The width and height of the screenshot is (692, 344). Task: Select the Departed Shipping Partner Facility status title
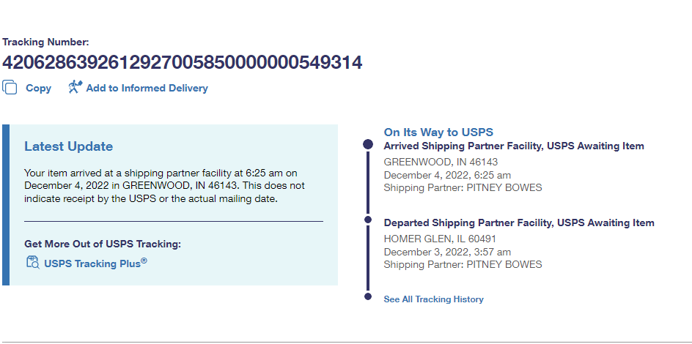coord(519,223)
